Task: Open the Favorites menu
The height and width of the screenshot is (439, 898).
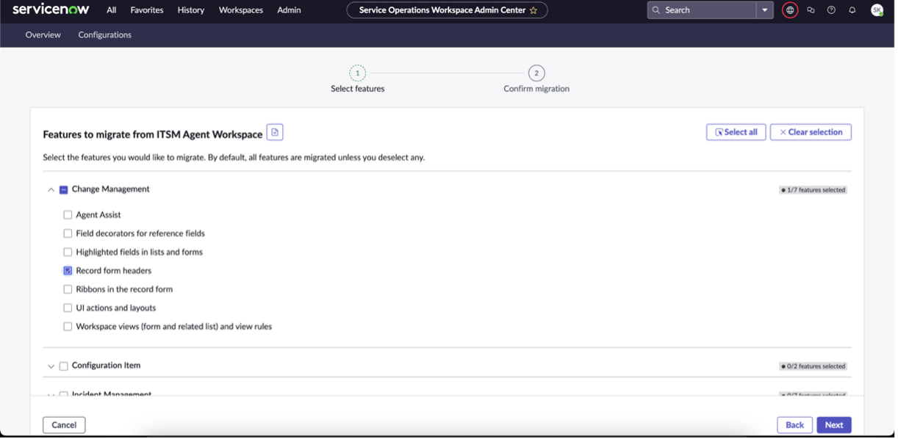Action: tap(147, 10)
